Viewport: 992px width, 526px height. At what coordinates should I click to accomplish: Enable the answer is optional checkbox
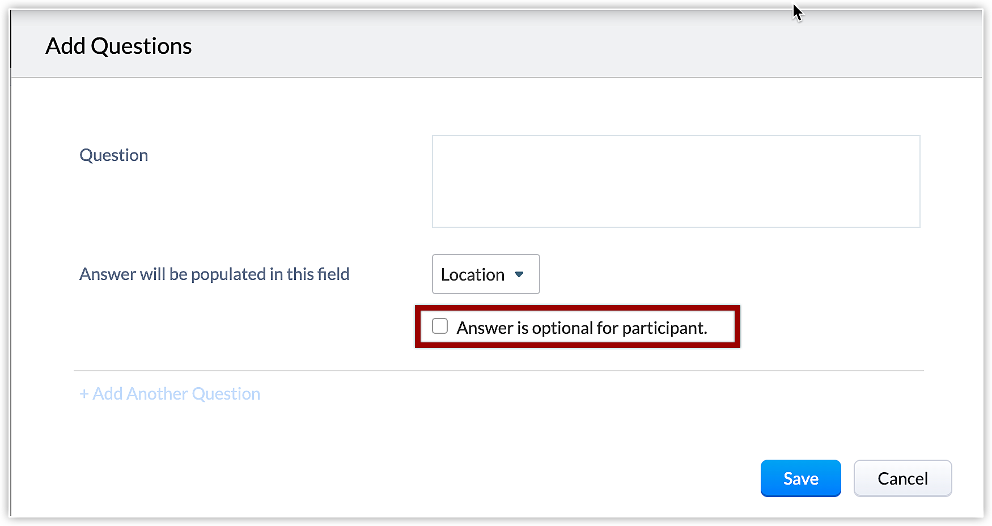click(440, 326)
